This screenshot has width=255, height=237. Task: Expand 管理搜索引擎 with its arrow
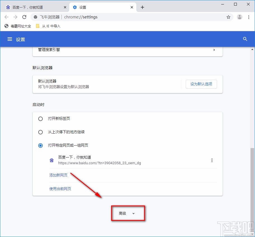214,50
